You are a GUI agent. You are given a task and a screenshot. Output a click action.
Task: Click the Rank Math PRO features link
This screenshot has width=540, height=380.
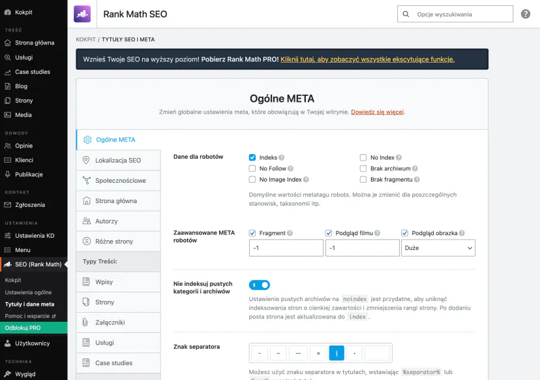click(367, 59)
